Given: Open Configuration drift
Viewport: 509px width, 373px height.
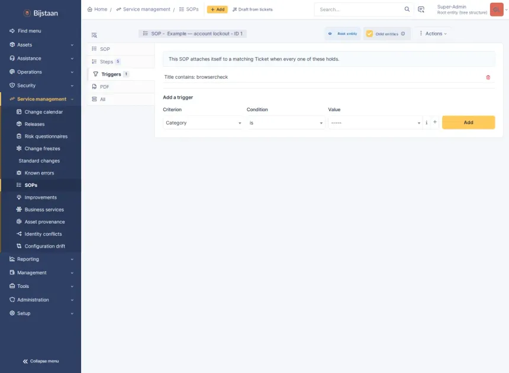Looking at the screenshot, I should click(x=41, y=246).
